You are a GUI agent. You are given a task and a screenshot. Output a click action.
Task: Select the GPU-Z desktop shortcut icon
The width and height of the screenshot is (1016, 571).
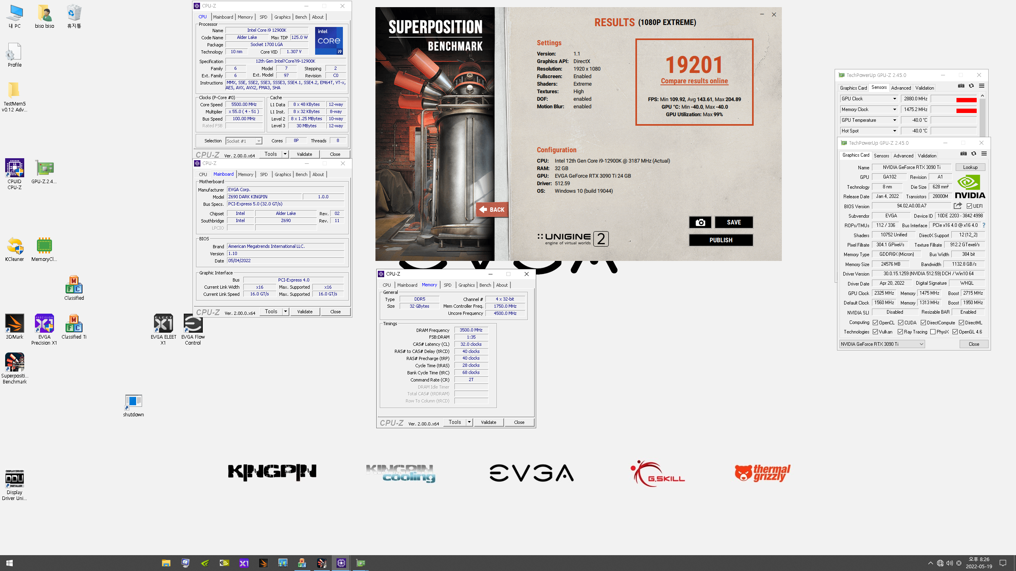click(44, 171)
